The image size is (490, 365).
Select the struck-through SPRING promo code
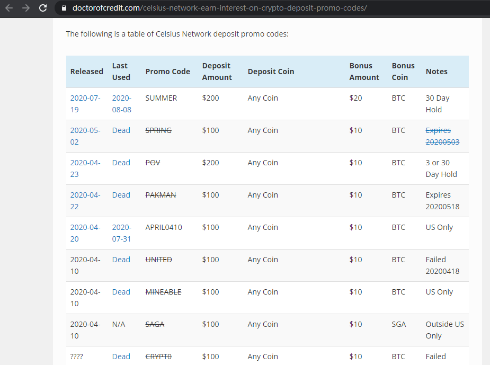158,130
